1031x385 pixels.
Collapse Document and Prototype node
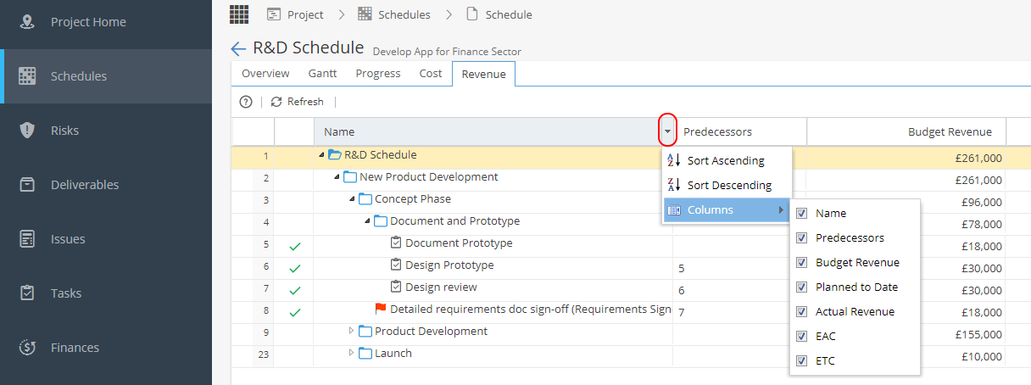pos(368,220)
